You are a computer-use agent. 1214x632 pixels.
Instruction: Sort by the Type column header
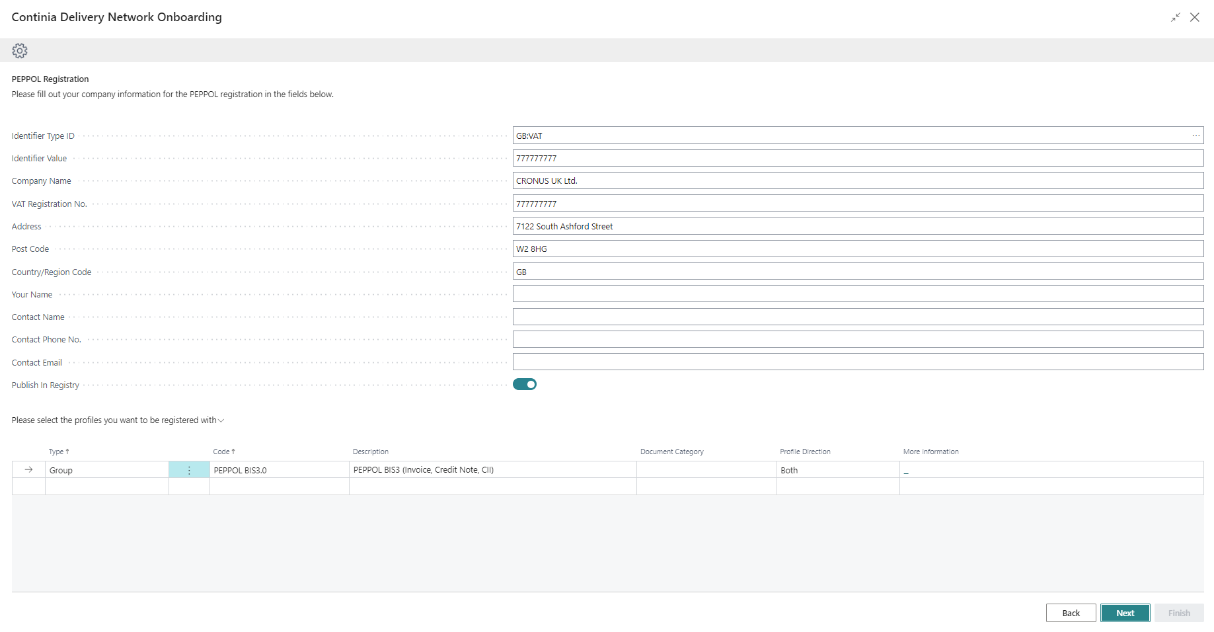[x=59, y=452]
